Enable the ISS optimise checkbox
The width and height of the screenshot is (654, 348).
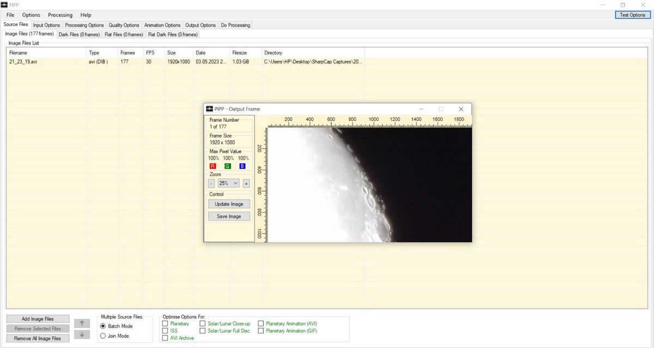tap(165, 331)
